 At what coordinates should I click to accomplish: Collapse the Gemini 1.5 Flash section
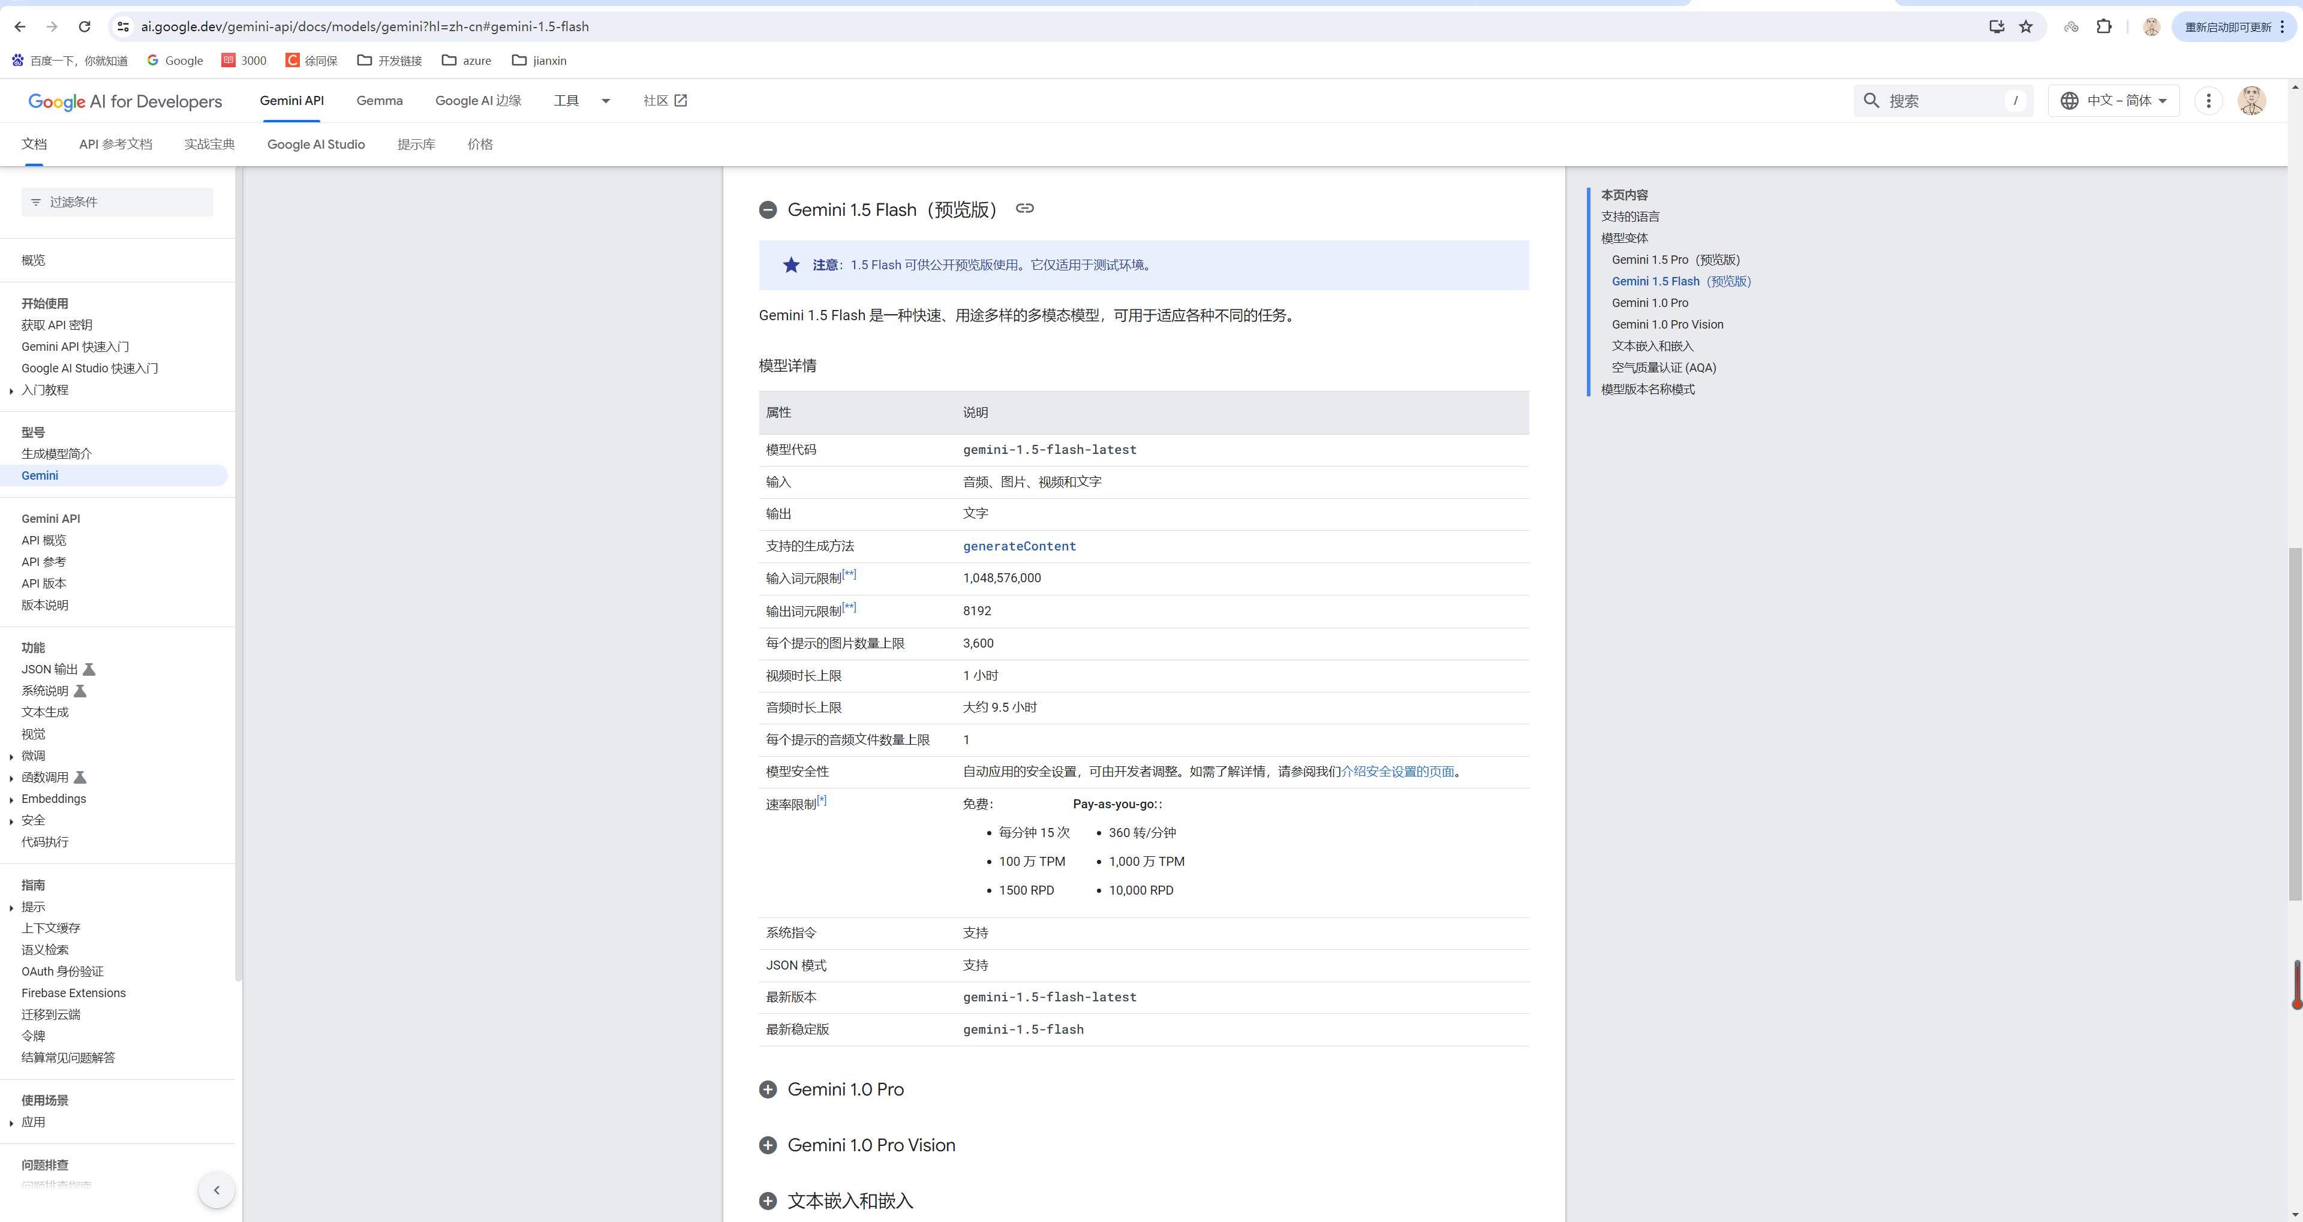coord(767,210)
